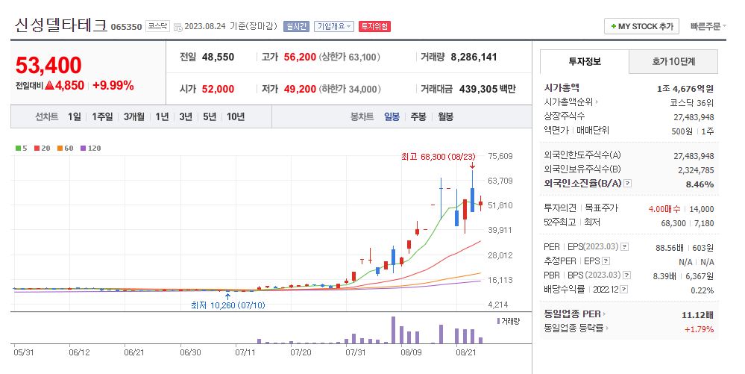The width and height of the screenshot is (745, 374).
Task: Click arrow icon beside 시가총액순위
Action: point(597,102)
